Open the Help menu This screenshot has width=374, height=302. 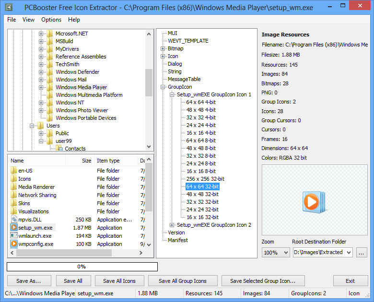74,20
